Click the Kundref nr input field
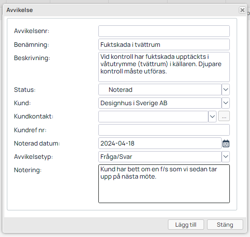This screenshot has height=237, width=250. point(164,130)
